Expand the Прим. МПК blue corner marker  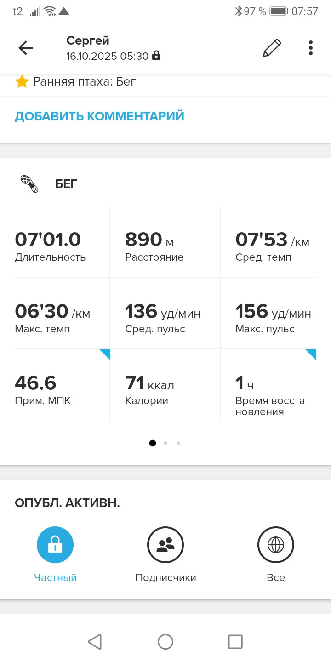pyautogui.click(x=105, y=354)
